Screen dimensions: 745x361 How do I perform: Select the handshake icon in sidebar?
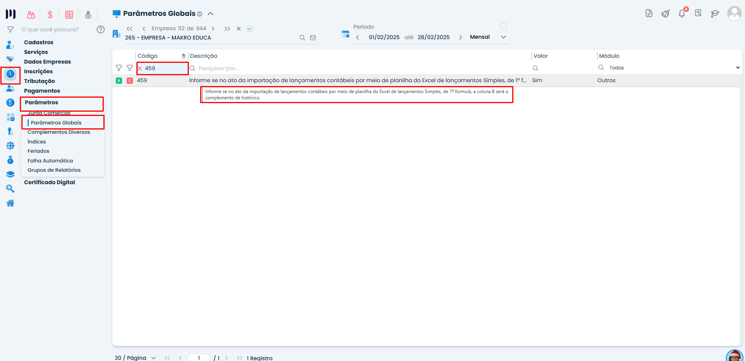pos(10,59)
